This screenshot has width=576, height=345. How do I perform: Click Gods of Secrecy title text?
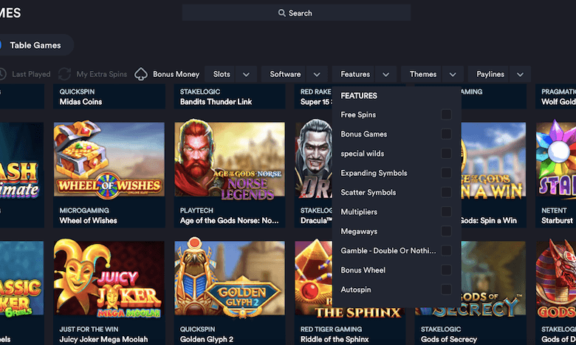pos(449,339)
